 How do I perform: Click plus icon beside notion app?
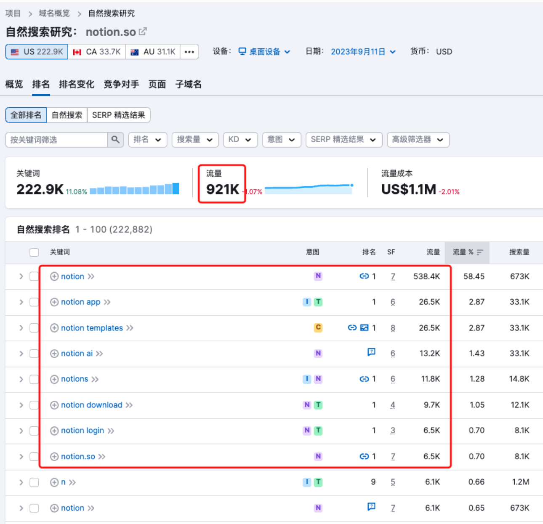[54, 302]
